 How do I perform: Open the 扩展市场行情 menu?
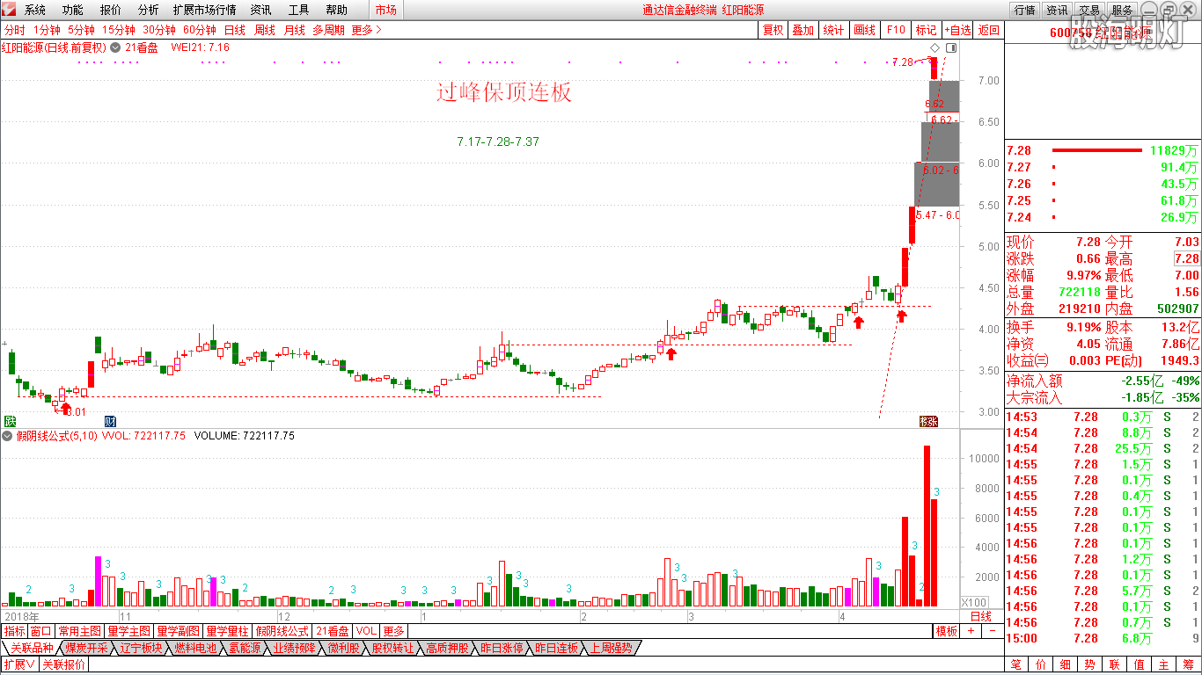pyautogui.click(x=204, y=10)
